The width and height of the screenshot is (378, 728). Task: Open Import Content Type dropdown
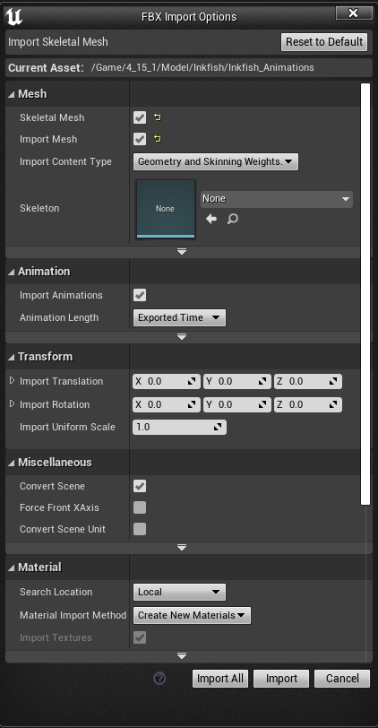coord(216,161)
